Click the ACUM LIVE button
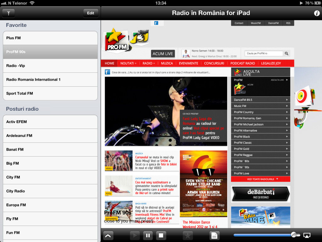Screen dimensions: 322x242 pyautogui.click(x=163, y=54)
